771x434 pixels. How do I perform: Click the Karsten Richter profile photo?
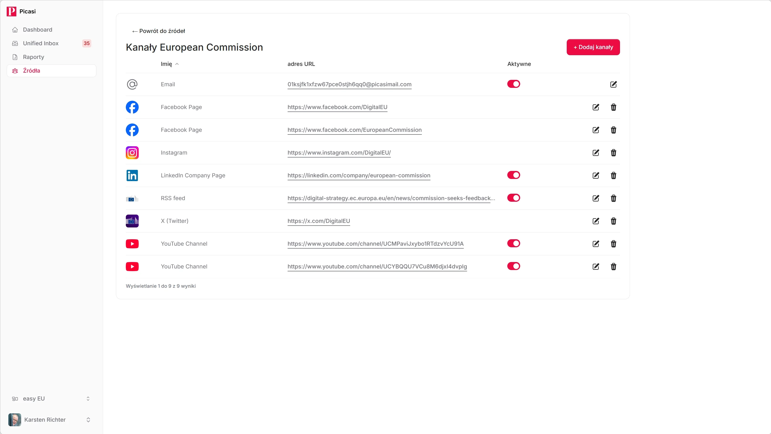(15, 420)
